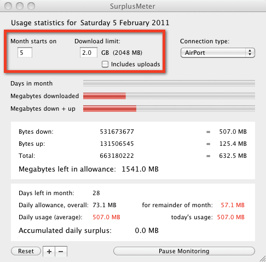Image resolution: width=266 pixels, height=262 pixels.
Task: Click the 73.1 MB daily allowance value
Action: point(105,205)
